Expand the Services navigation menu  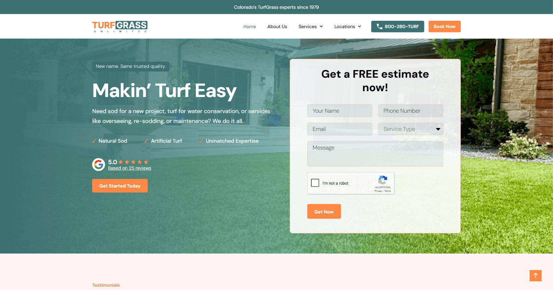(x=310, y=26)
